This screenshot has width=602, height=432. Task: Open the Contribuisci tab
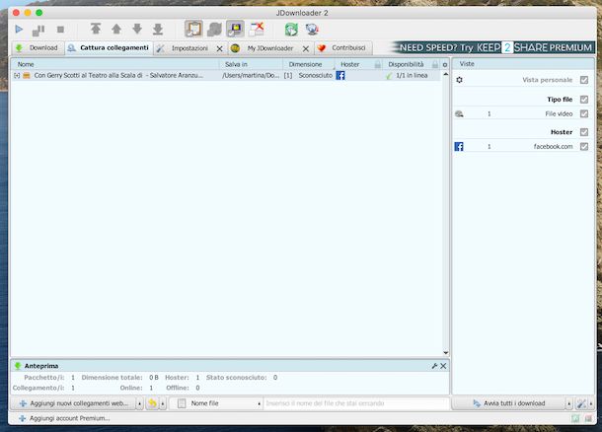(342, 48)
